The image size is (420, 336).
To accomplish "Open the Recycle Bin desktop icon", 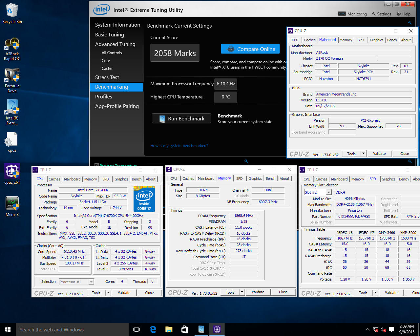I will (12, 13).
